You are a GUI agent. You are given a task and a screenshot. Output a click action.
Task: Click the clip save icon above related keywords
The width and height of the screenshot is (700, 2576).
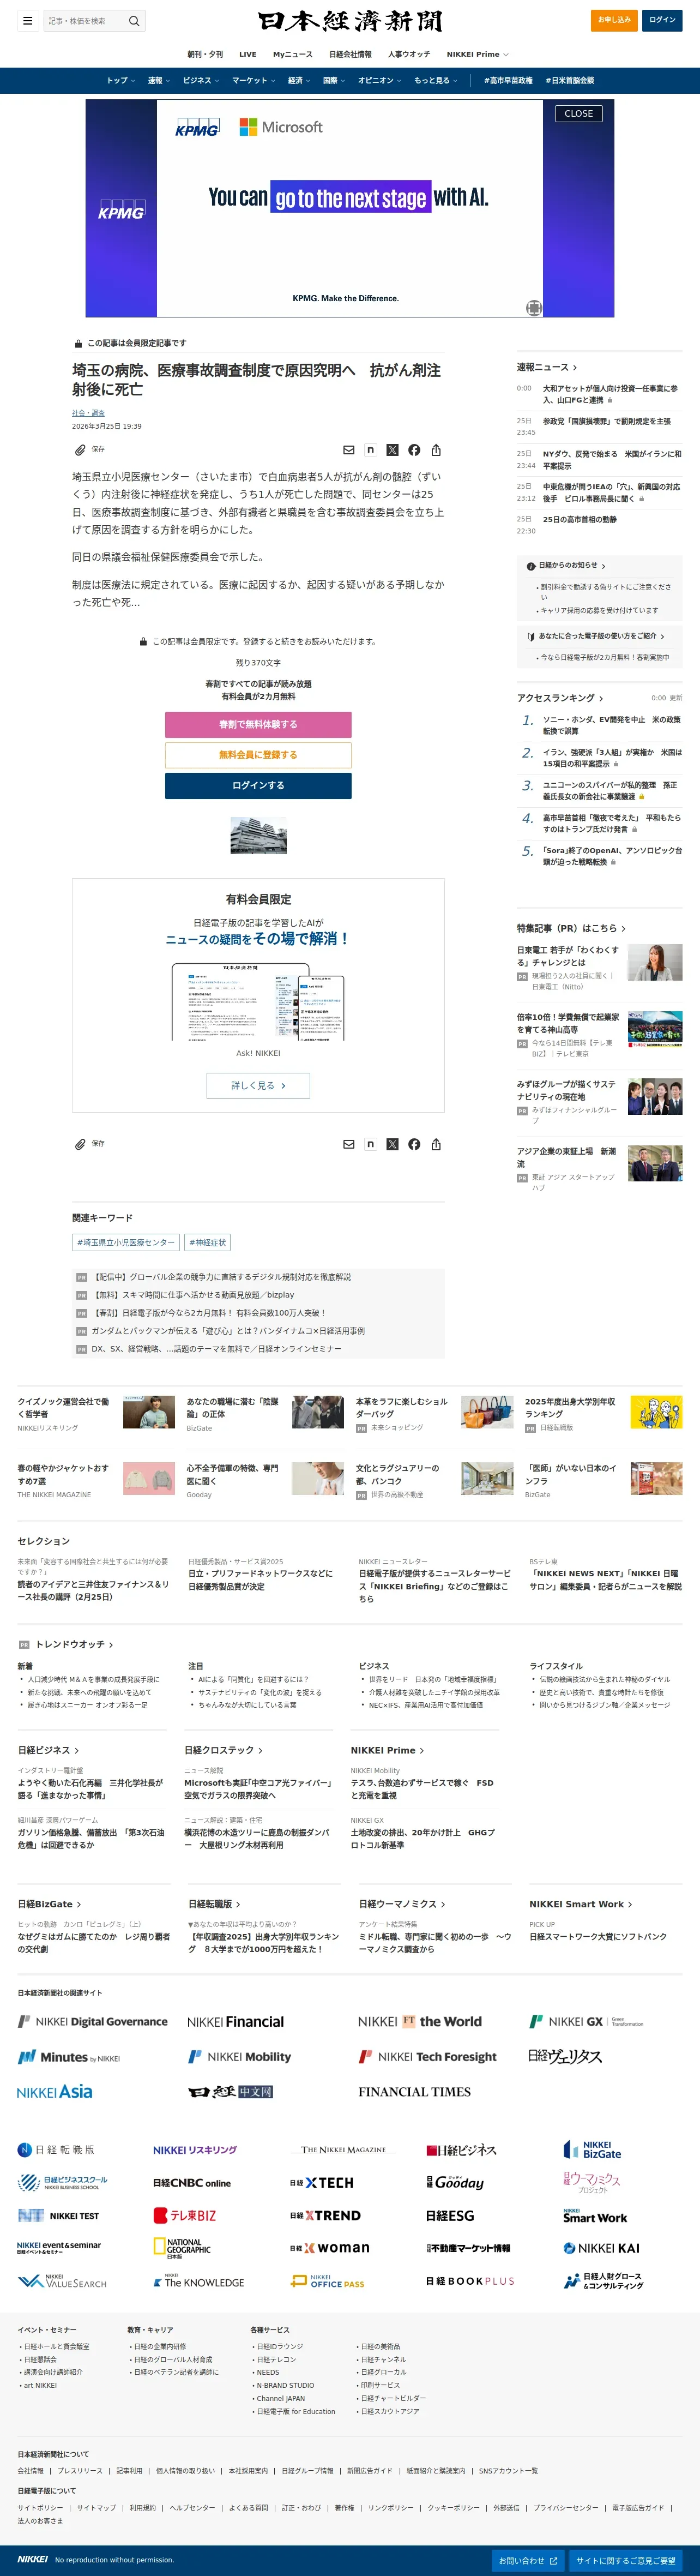[80, 1144]
